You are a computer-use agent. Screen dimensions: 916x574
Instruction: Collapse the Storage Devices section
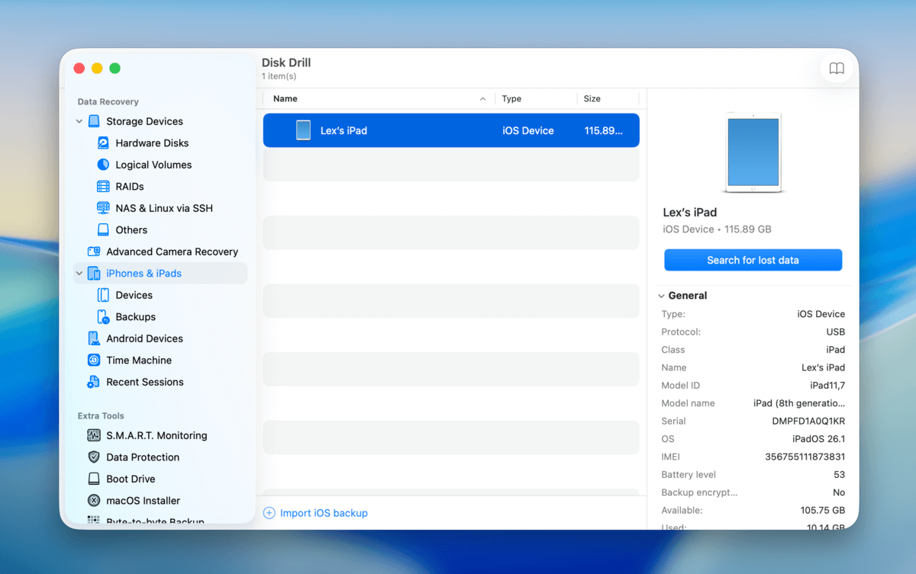[x=79, y=120]
